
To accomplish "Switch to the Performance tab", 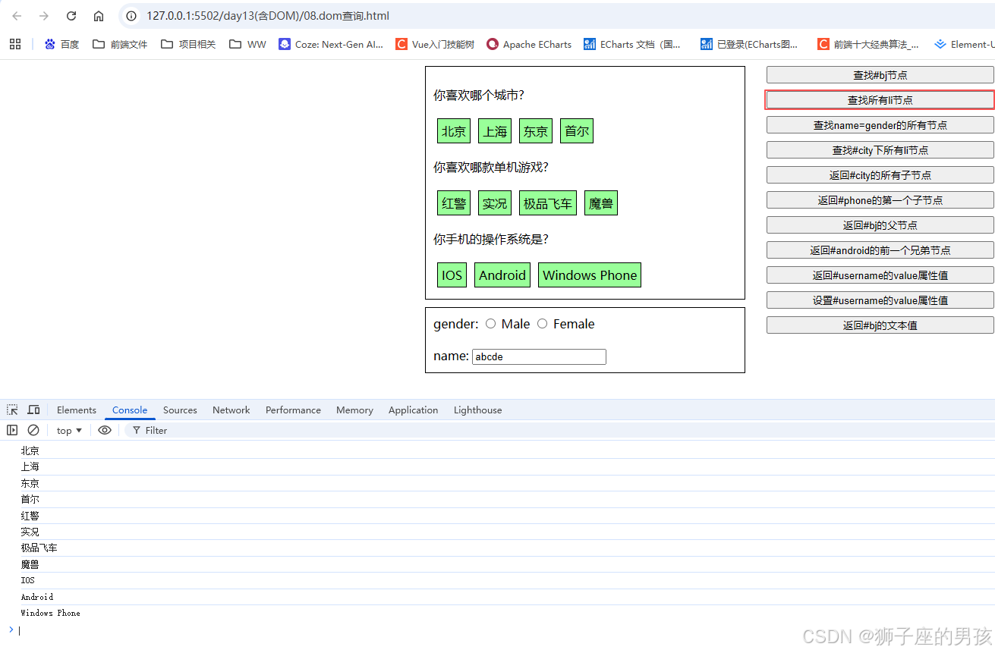I will [x=293, y=410].
